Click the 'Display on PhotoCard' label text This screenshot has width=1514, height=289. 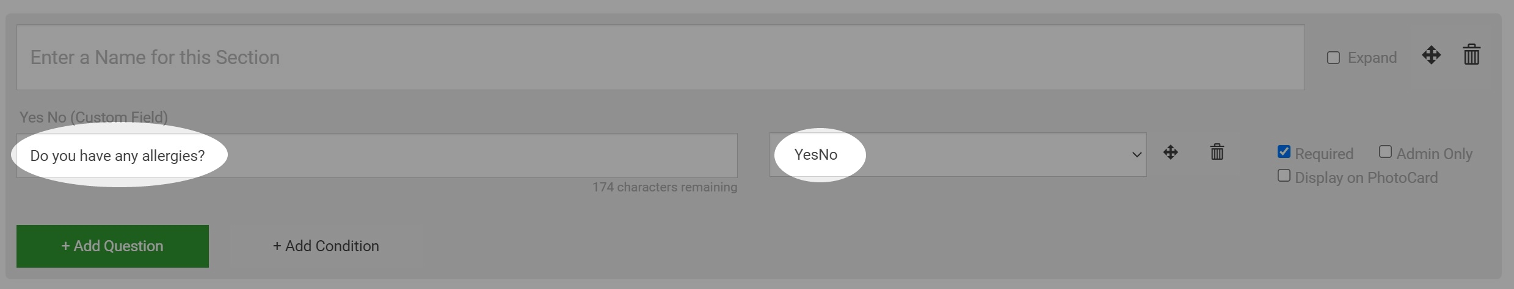(1366, 177)
